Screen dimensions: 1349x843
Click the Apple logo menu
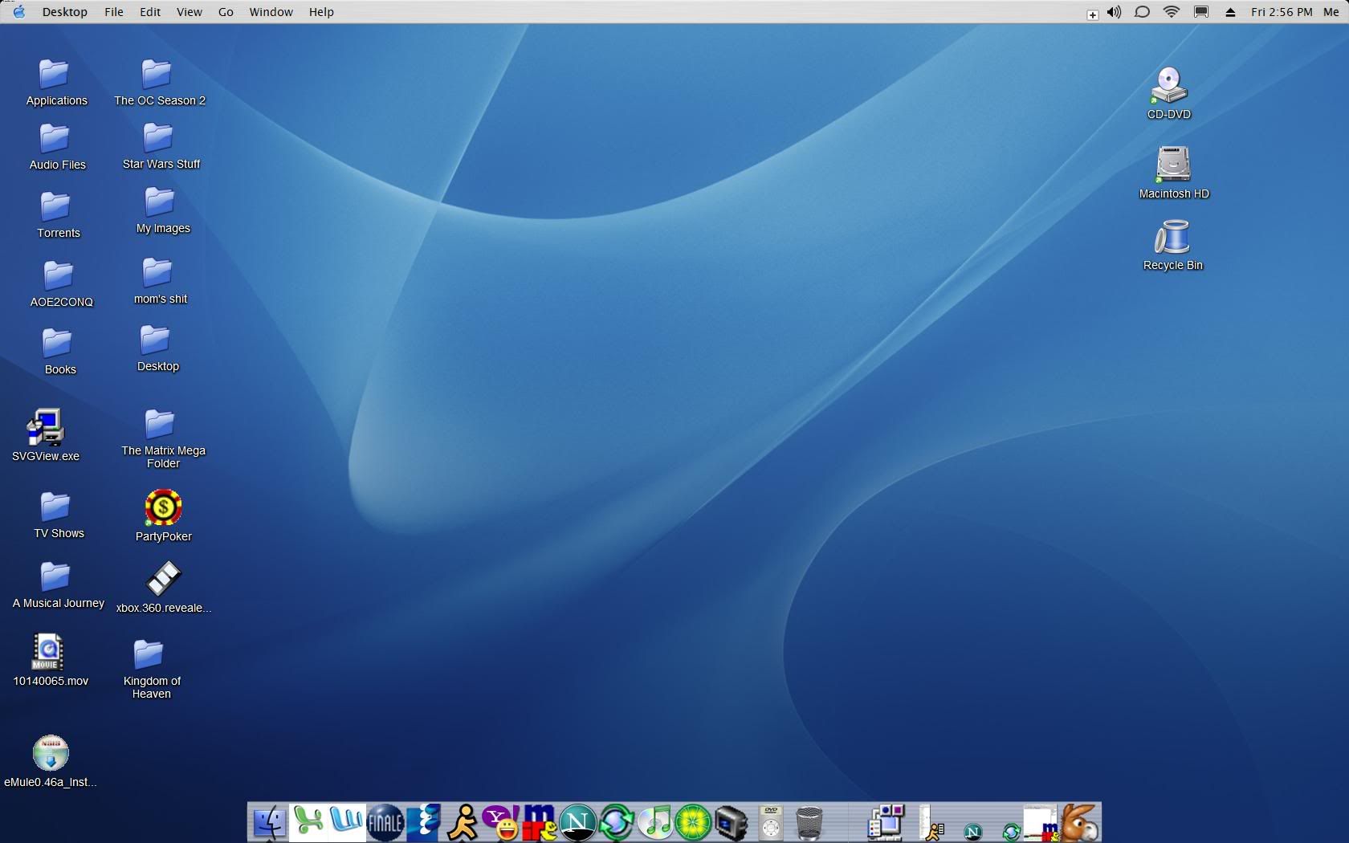point(18,12)
